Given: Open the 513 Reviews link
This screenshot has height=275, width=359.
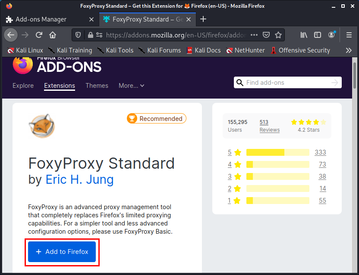Looking at the screenshot, I should 270,126.
